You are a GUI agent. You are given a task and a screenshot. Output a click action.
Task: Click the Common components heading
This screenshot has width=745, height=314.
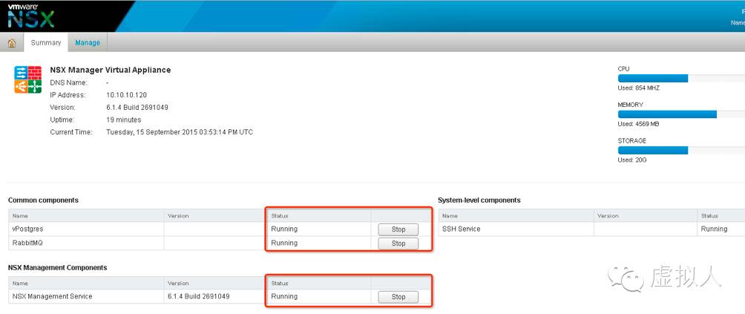tap(43, 200)
